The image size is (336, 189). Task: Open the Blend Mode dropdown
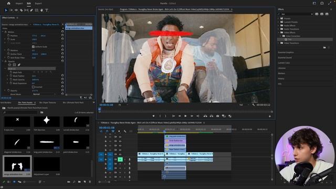[44, 94]
